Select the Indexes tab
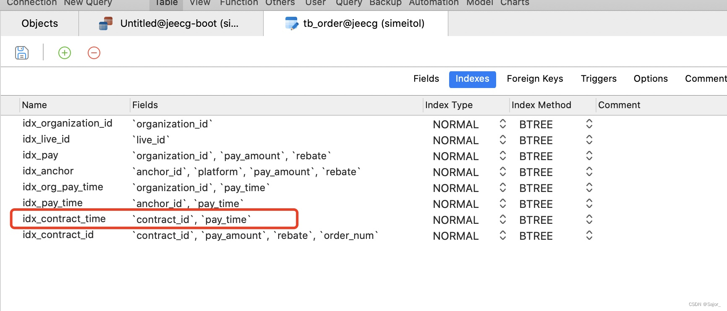This screenshot has width=727, height=311. coord(473,79)
